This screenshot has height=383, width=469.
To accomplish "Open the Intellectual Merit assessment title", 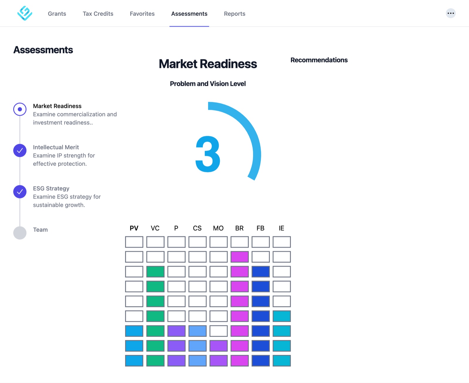I will tap(56, 147).
